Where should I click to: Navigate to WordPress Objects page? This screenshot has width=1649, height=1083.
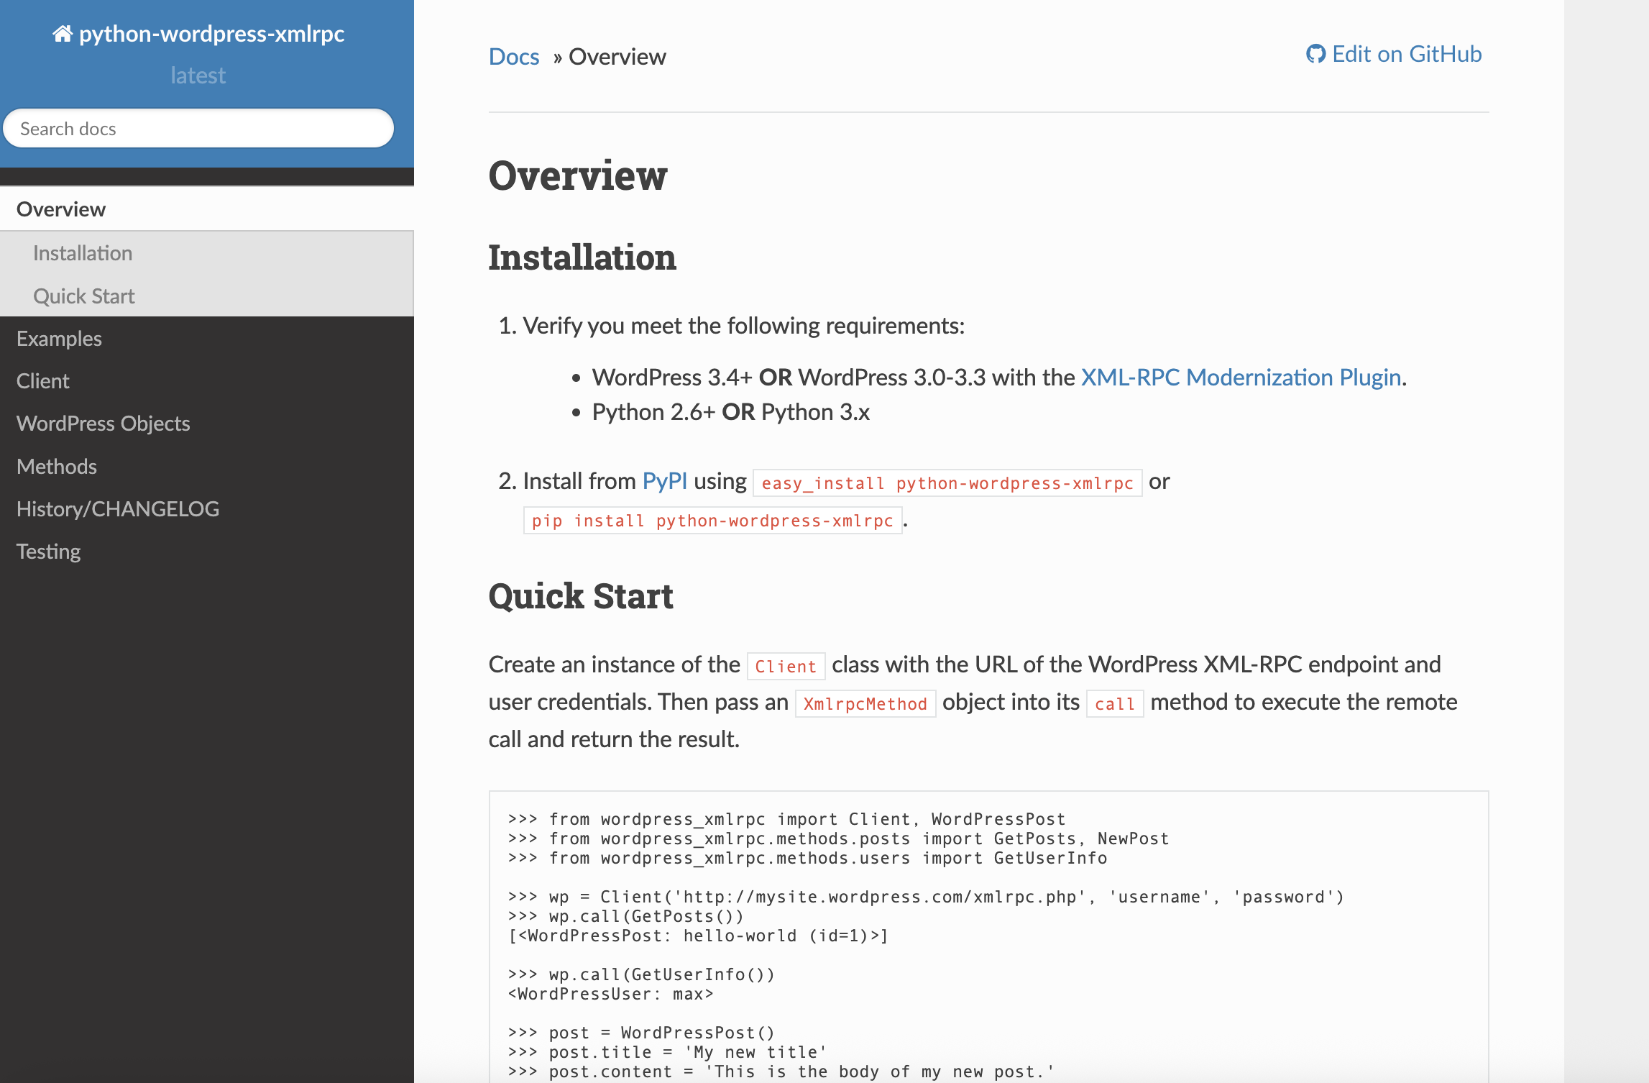pyautogui.click(x=207, y=424)
